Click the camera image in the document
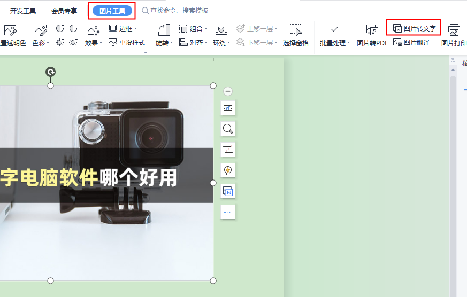Image resolution: width=467 pixels, height=297 pixels. pos(106,183)
